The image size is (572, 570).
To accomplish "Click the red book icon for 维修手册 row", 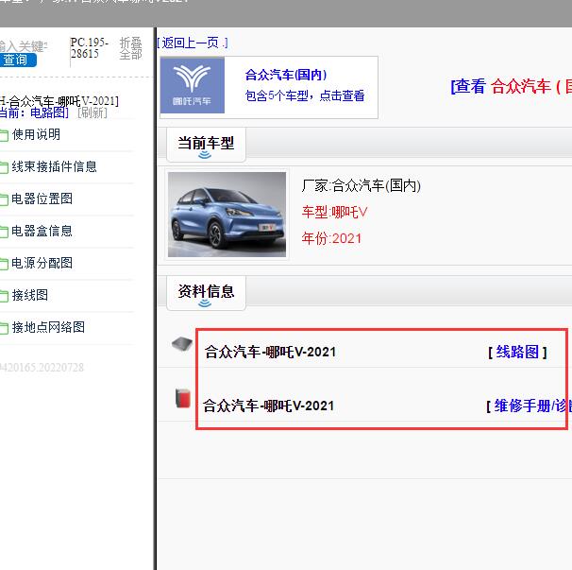I will [x=183, y=398].
